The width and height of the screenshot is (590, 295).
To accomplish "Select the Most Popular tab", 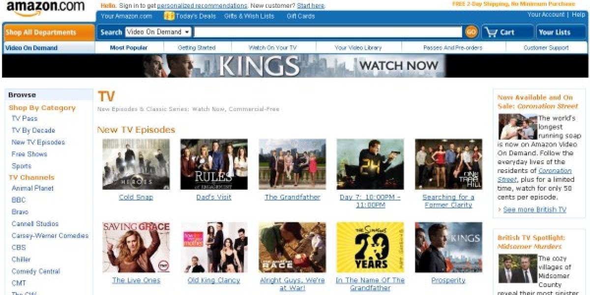I will [128, 48].
